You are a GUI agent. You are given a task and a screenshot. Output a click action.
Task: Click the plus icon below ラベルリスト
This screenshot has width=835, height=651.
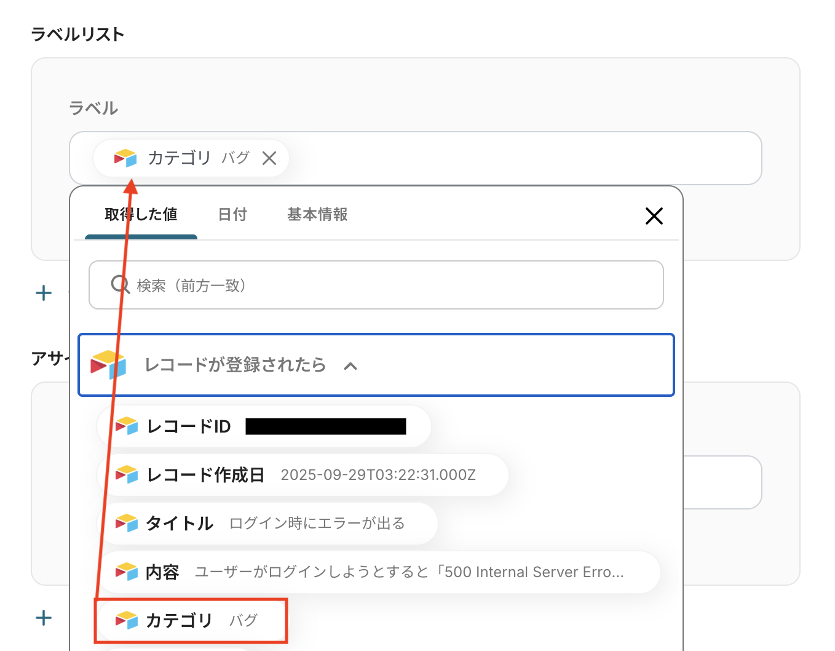44,293
